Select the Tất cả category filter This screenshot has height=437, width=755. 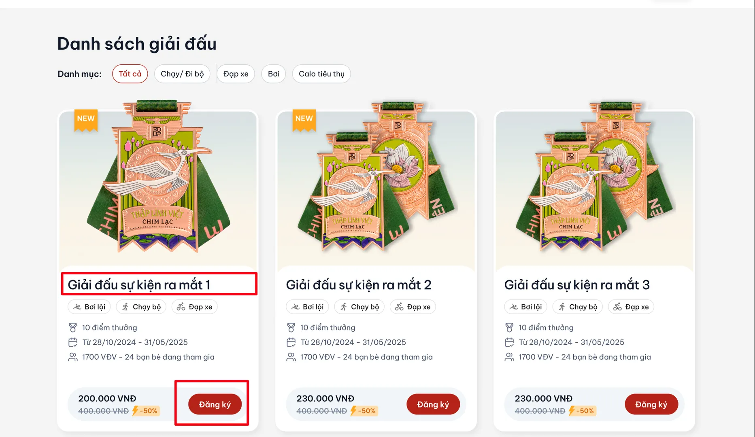point(130,74)
